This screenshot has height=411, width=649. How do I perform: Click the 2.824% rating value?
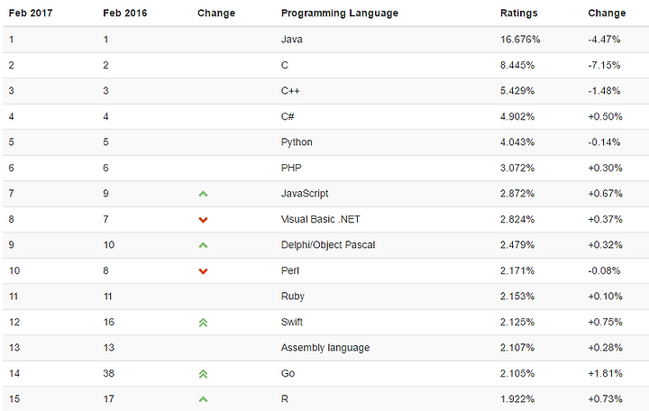pos(517,219)
